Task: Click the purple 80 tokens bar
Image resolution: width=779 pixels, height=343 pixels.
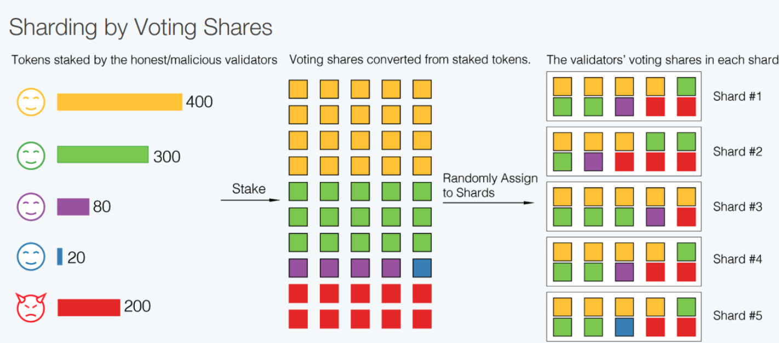Action: point(73,207)
